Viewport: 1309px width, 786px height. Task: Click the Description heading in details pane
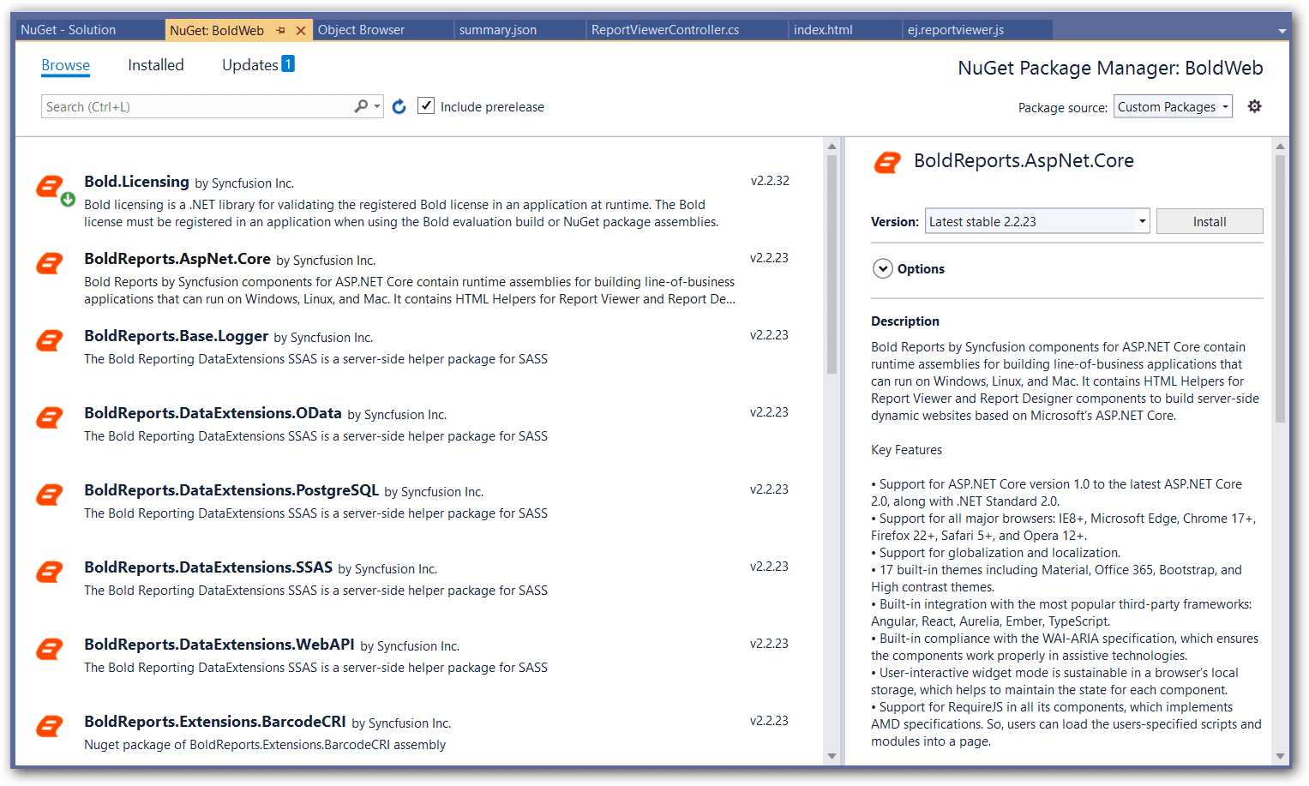tap(905, 321)
